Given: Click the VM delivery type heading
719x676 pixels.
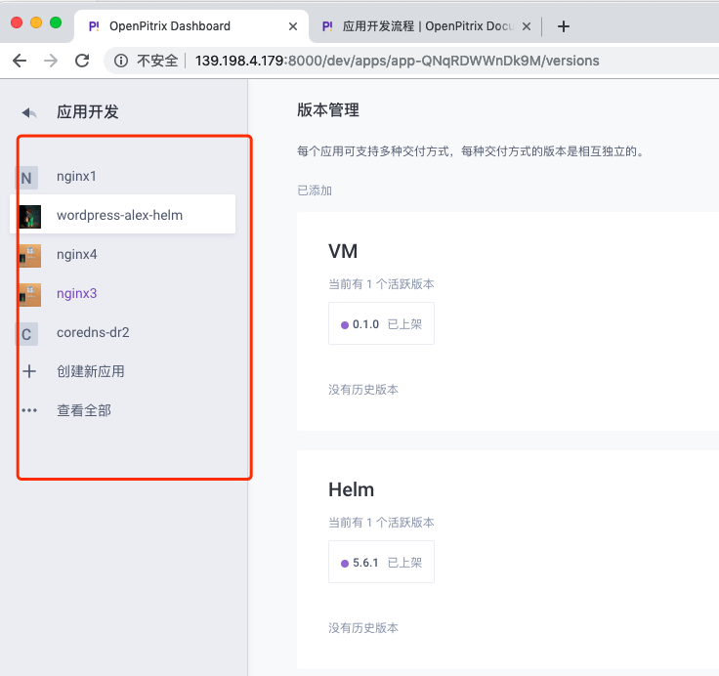Looking at the screenshot, I should coord(343,251).
